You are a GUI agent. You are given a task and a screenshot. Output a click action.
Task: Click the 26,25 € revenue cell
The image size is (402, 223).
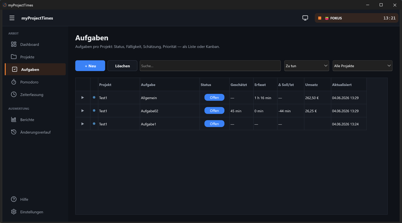tap(318, 111)
